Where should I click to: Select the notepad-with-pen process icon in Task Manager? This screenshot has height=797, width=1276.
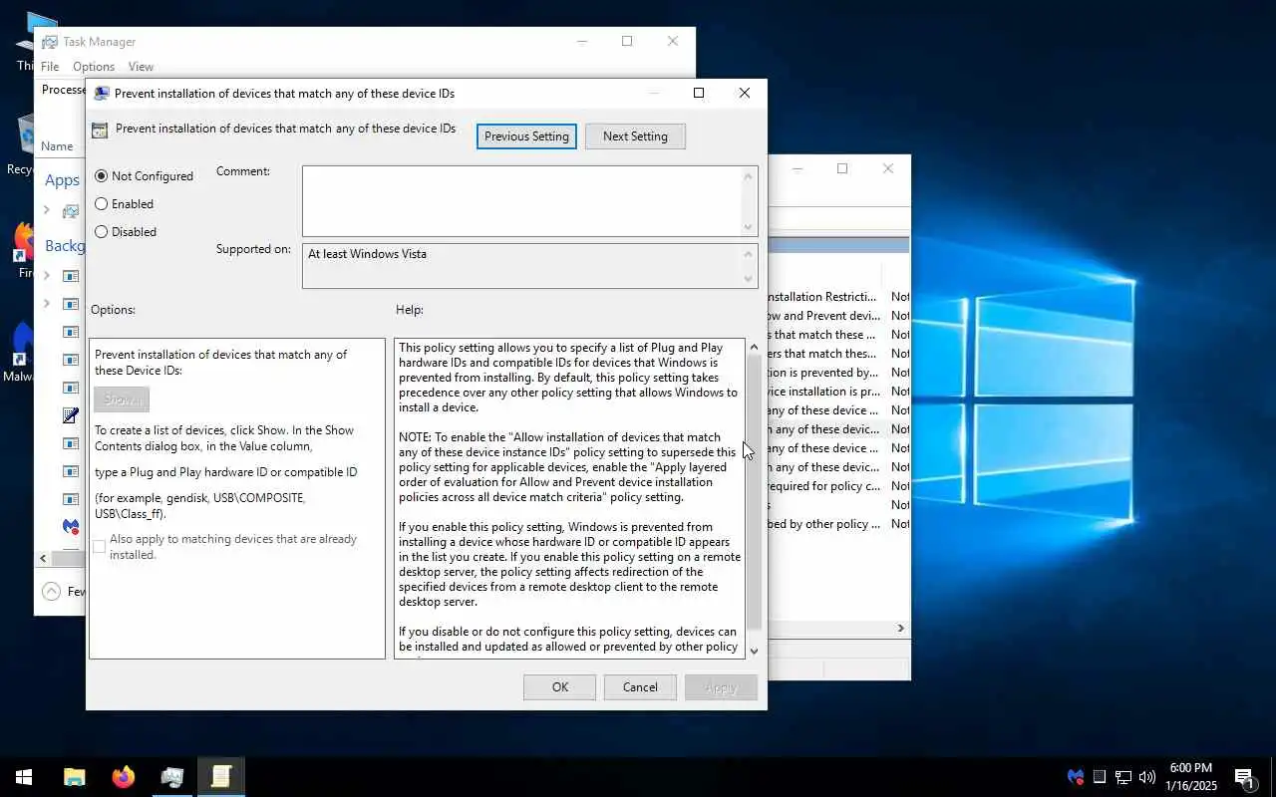[x=71, y=415]
